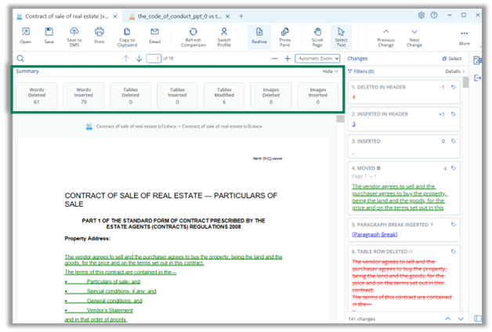Click the Words Inserted 79 card
The image size is (492, 332).
[x=84, y=96]
